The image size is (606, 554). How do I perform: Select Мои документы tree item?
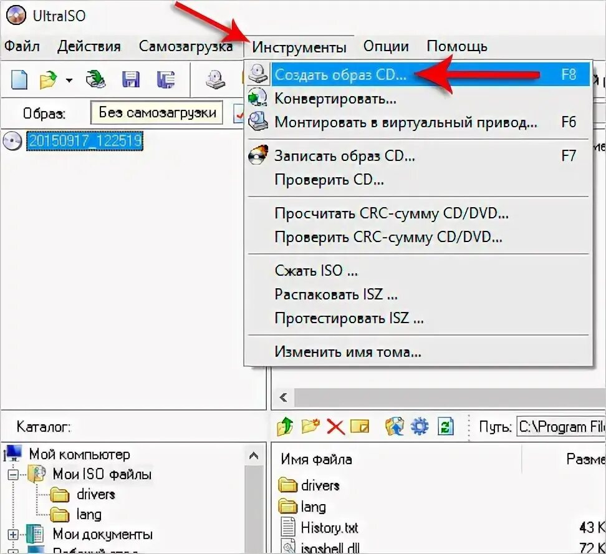tap(102, 534)
